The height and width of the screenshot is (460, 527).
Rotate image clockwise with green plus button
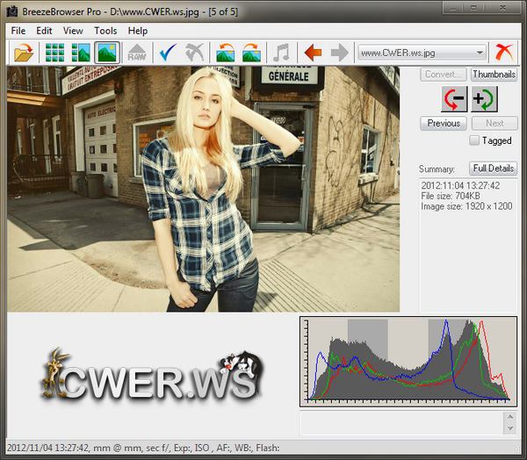(484, 99)
